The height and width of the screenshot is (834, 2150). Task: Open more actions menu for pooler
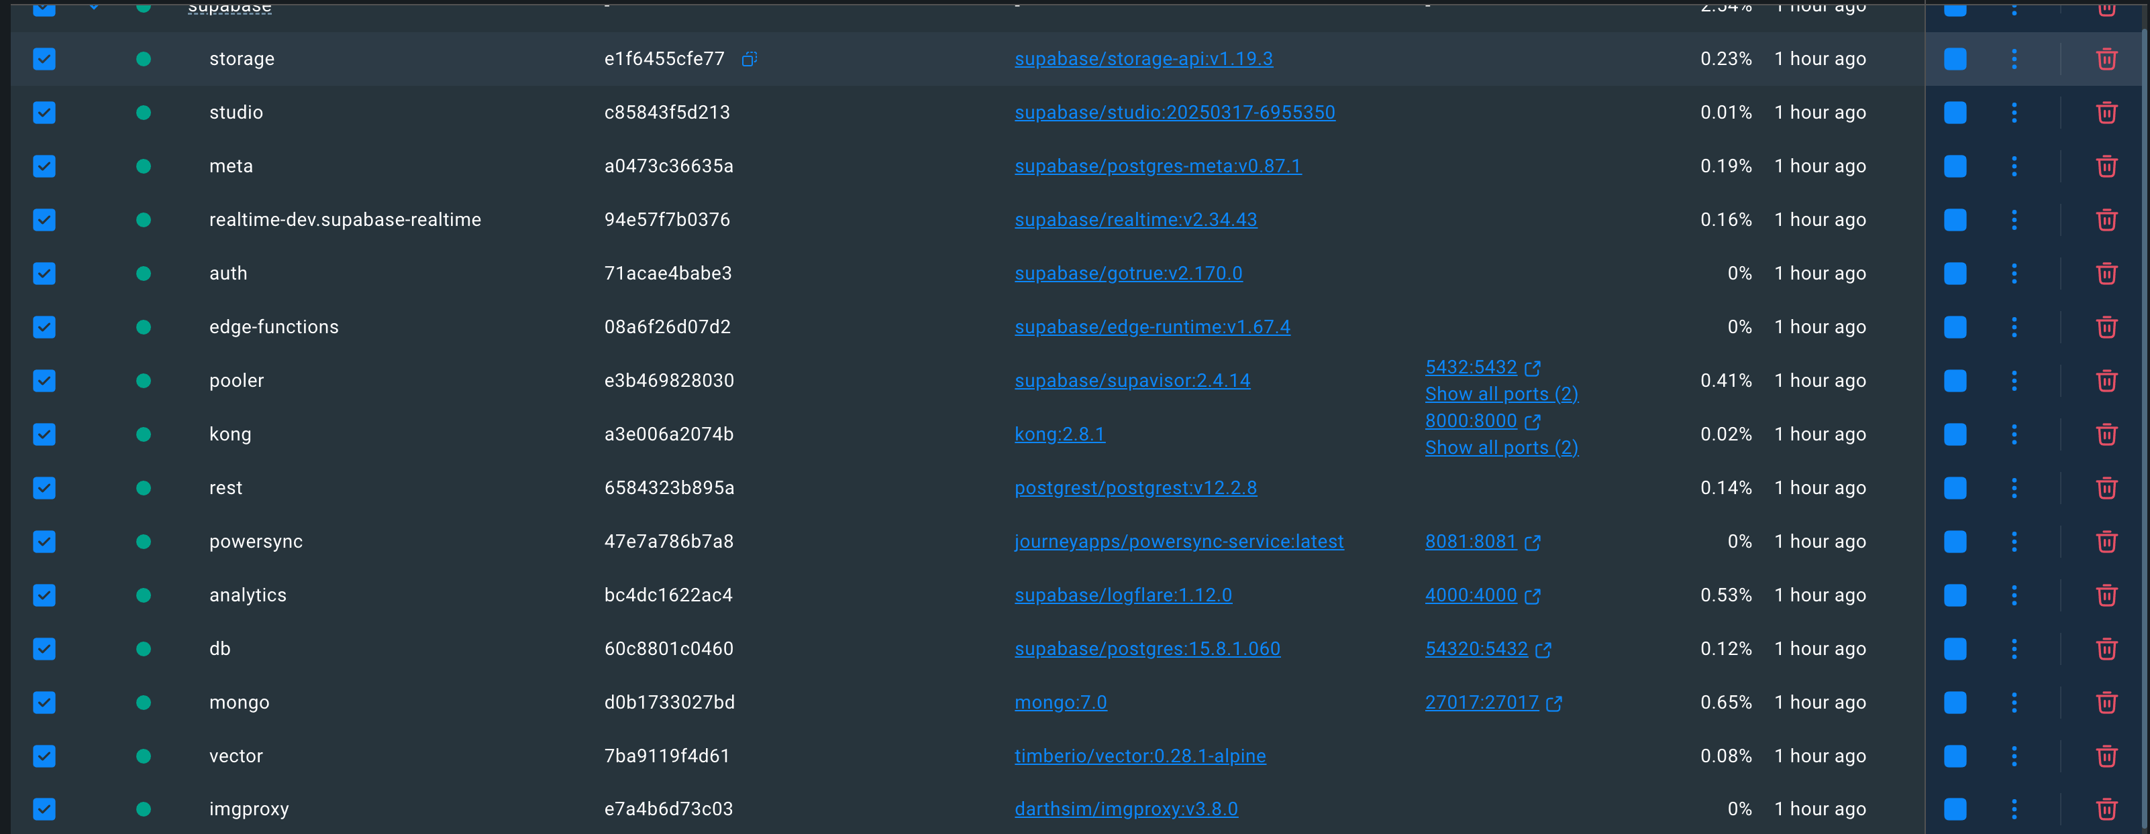click(x=2014, y=380)
